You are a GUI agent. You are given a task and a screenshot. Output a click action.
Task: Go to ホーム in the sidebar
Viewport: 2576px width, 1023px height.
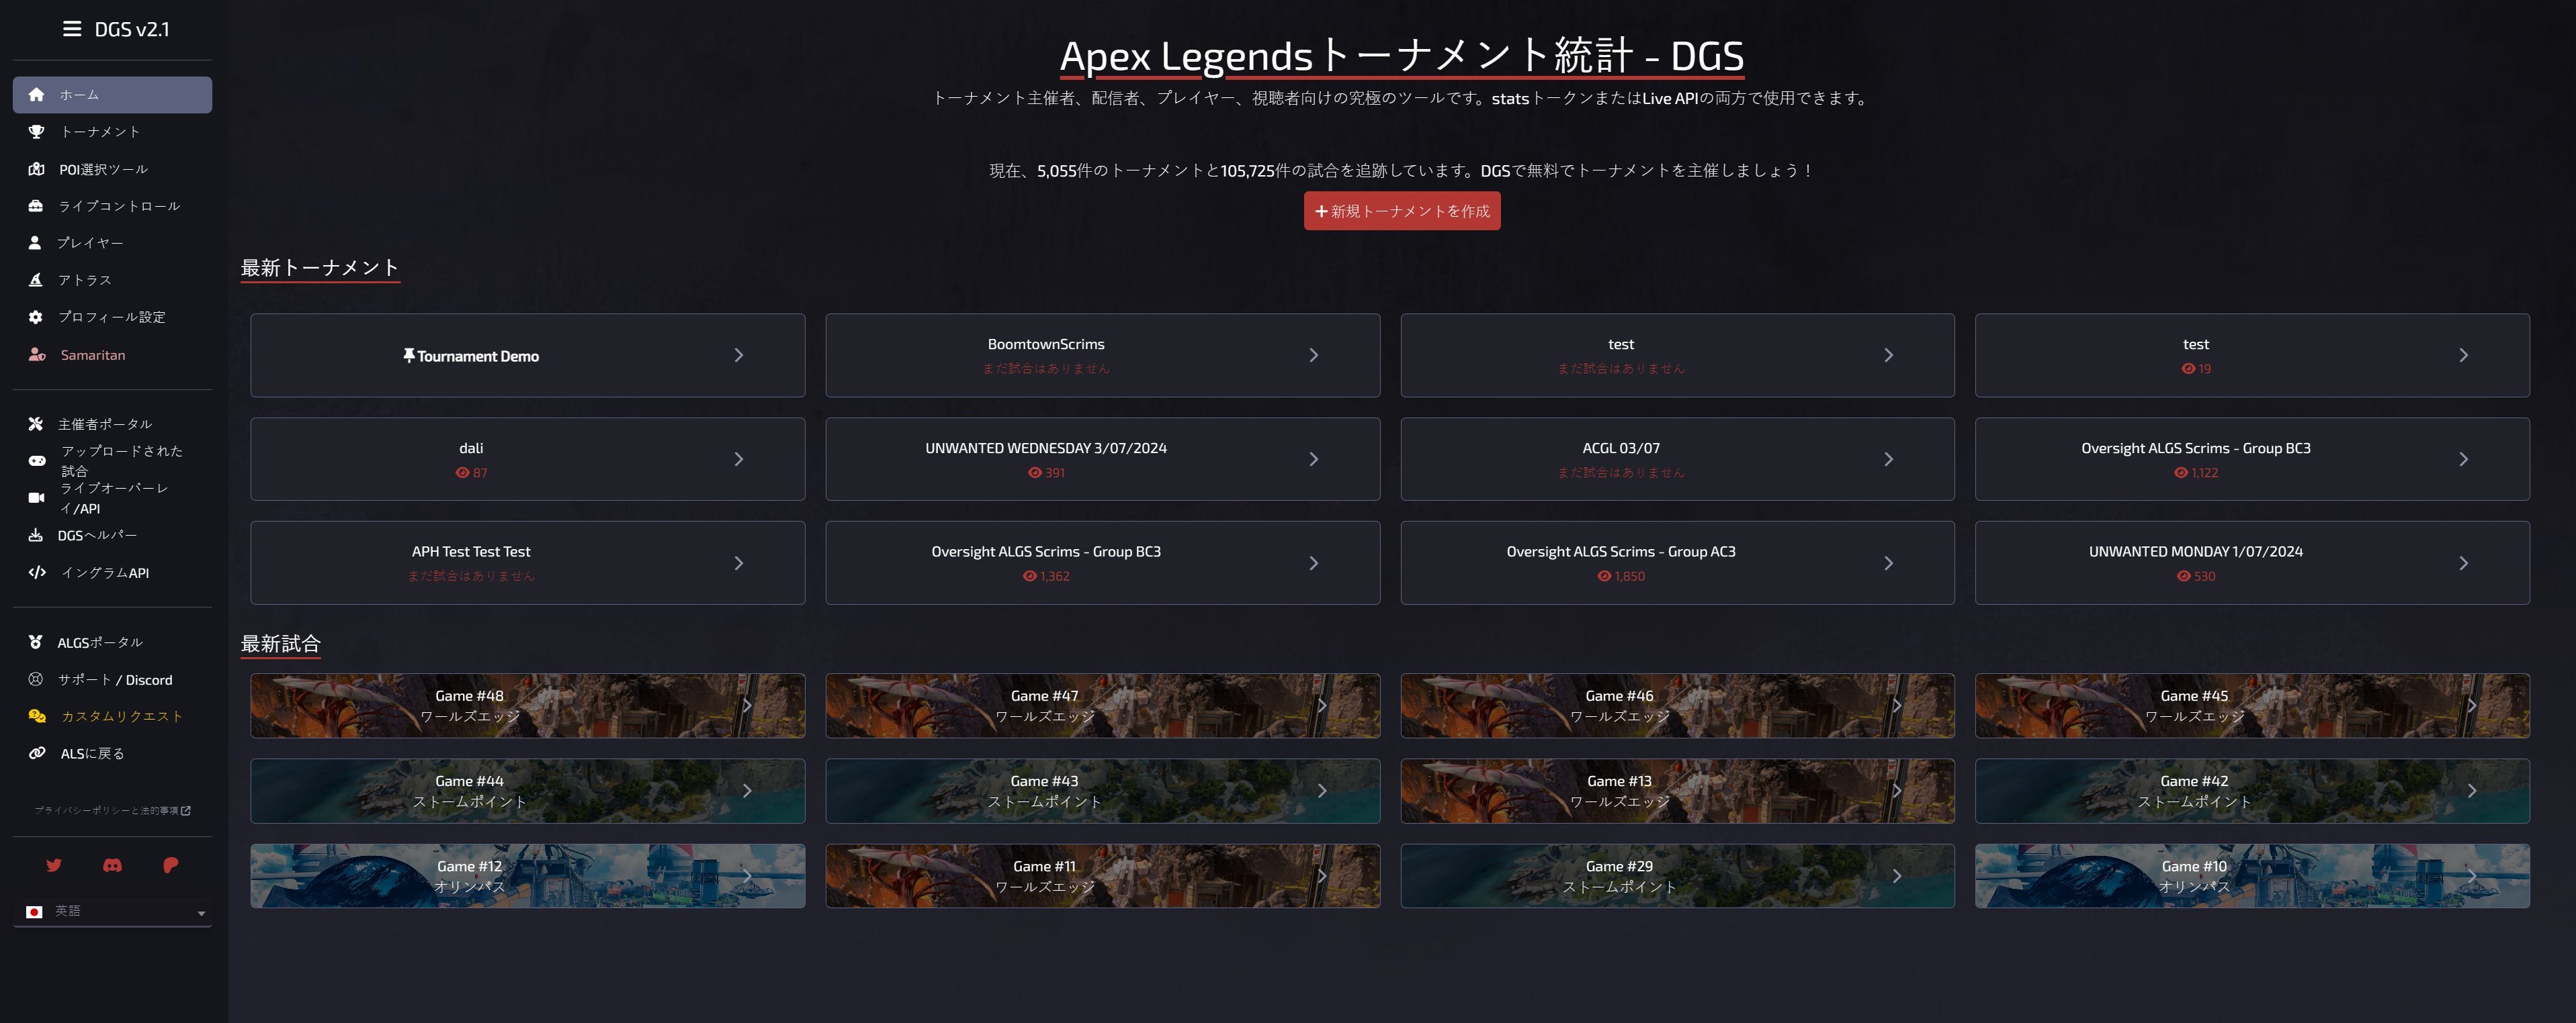112,95
